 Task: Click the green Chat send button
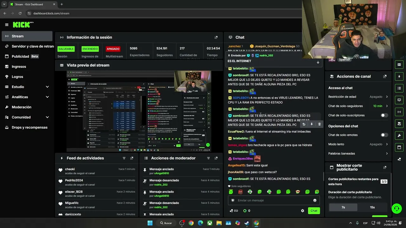314,211
